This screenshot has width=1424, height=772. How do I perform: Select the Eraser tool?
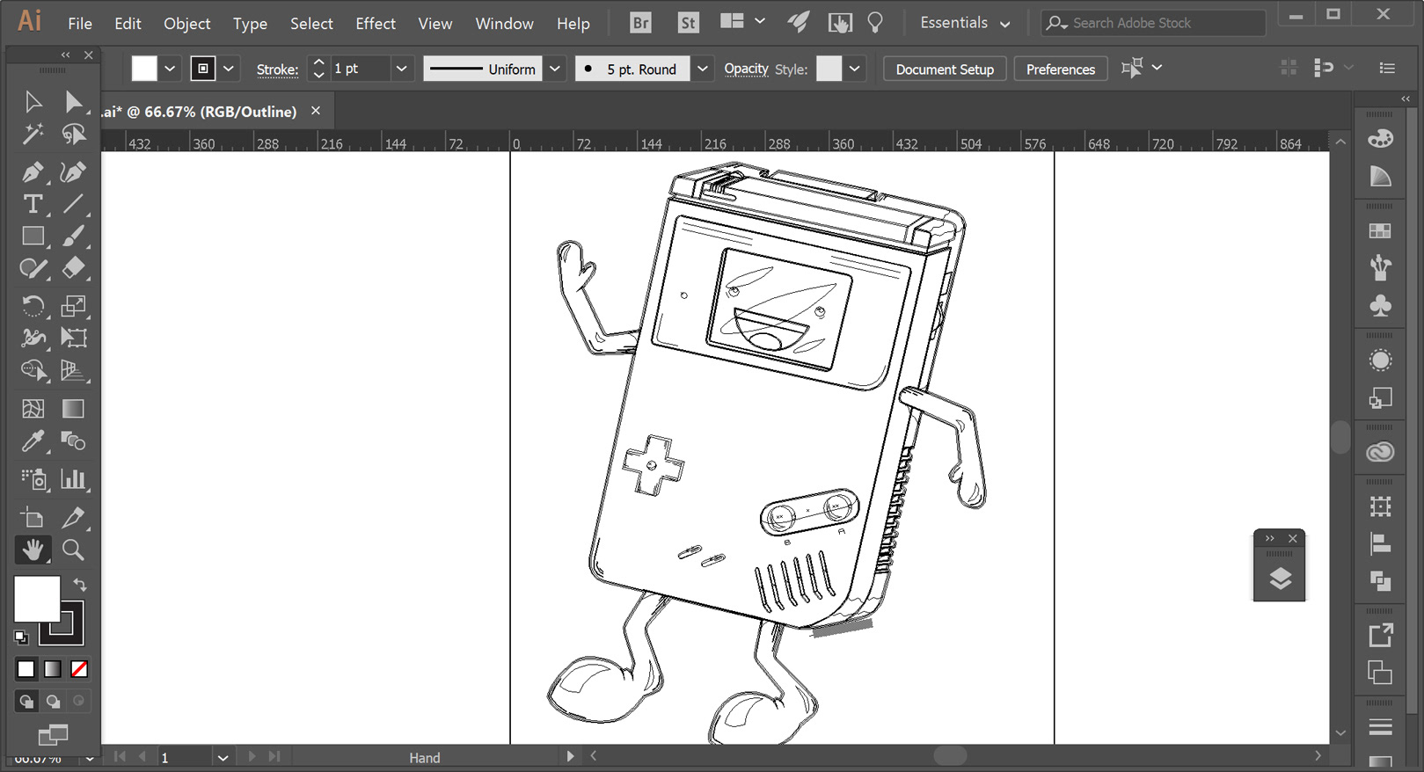(x=74, y=267)
